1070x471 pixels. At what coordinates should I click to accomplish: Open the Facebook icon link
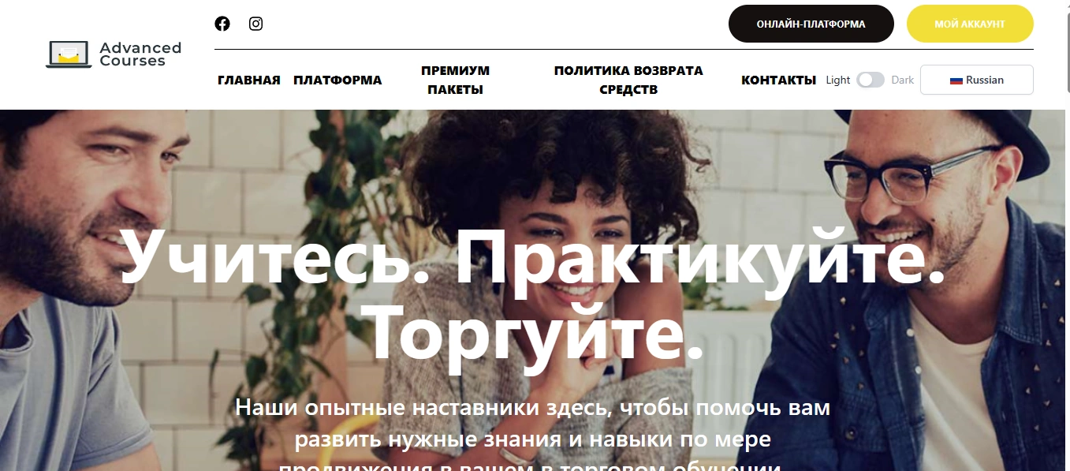point(222,24)
